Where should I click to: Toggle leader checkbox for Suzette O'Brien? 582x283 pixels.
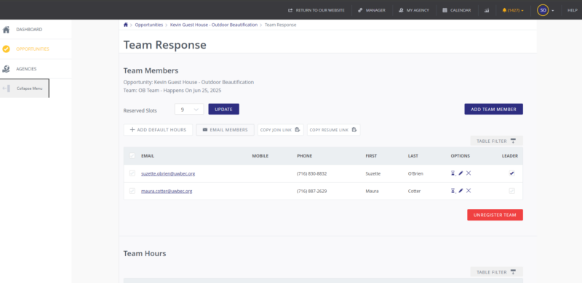[512, 173]
